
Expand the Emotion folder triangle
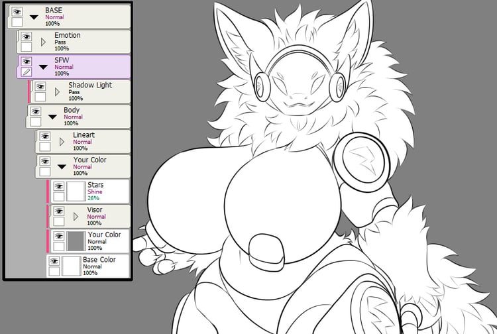[x=44, y=42]
